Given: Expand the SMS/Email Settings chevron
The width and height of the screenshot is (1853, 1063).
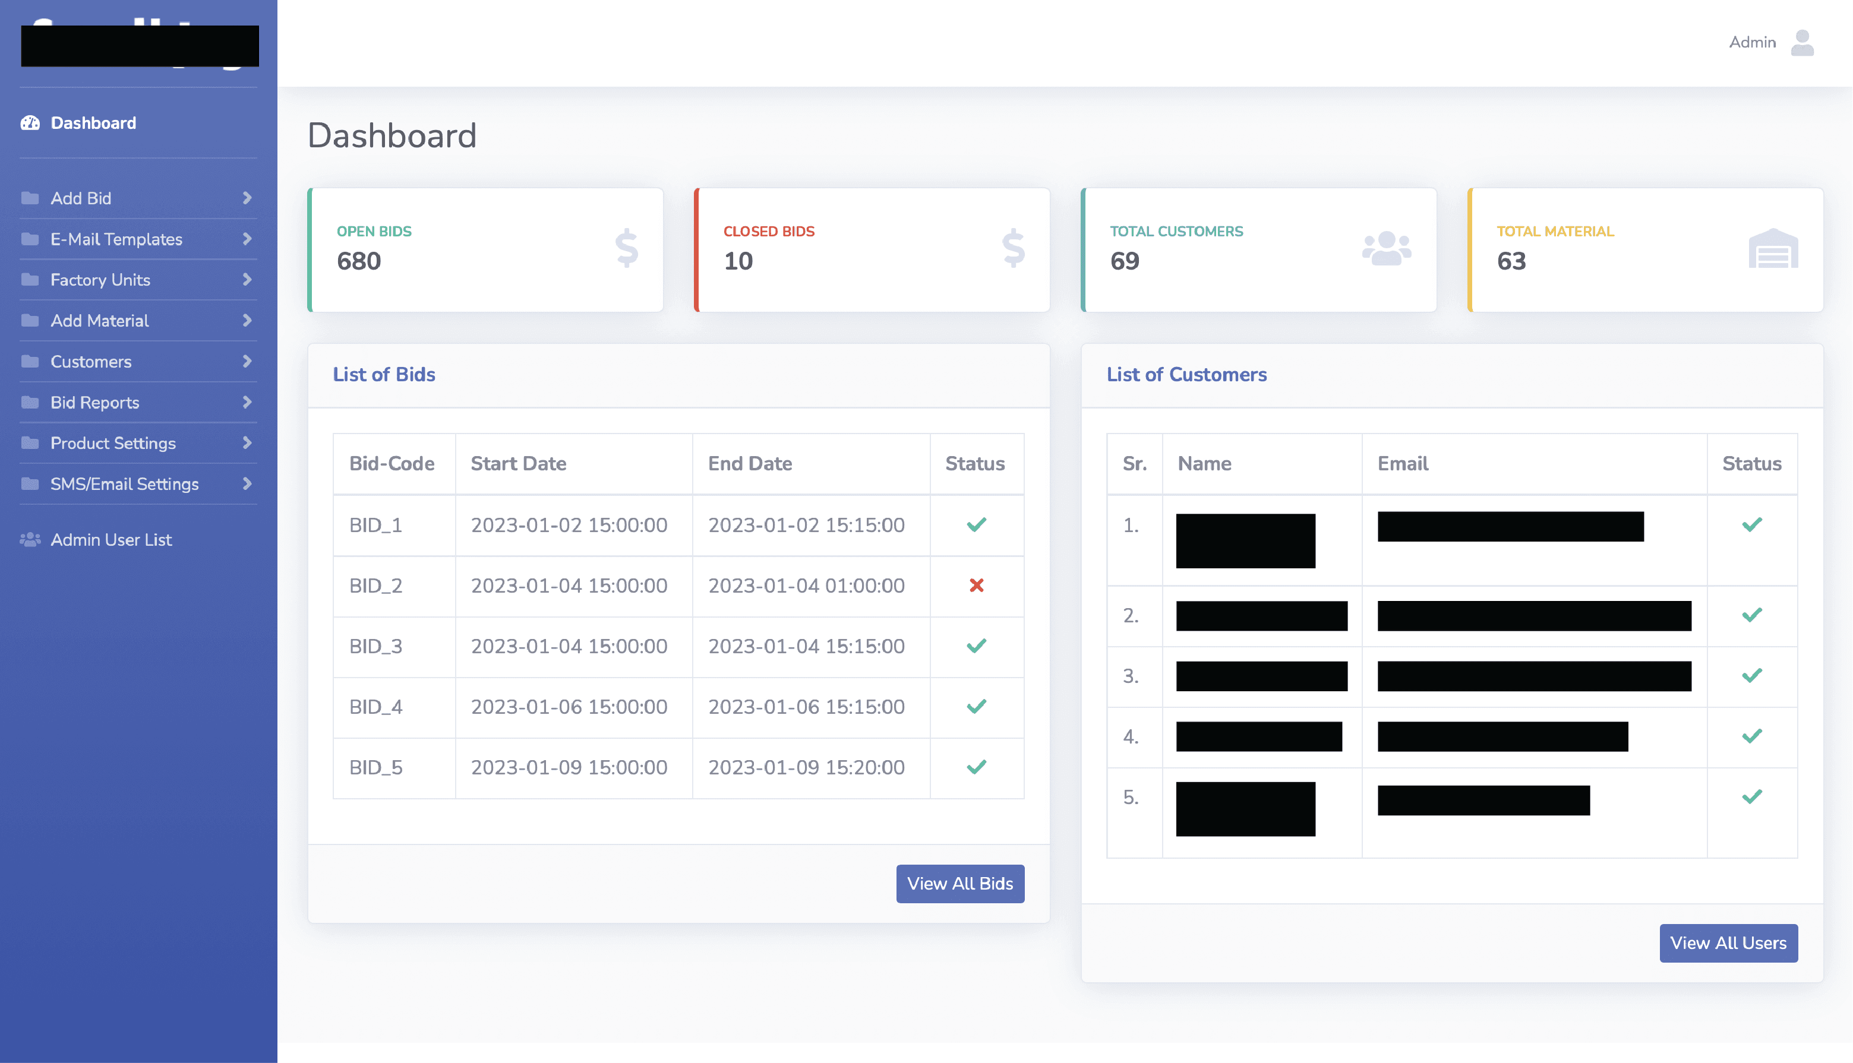Looking at the screenshot, I should point(247,484).
